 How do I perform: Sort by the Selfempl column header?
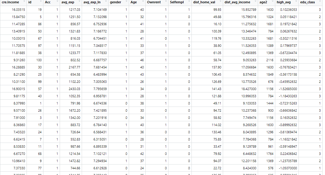180,2
